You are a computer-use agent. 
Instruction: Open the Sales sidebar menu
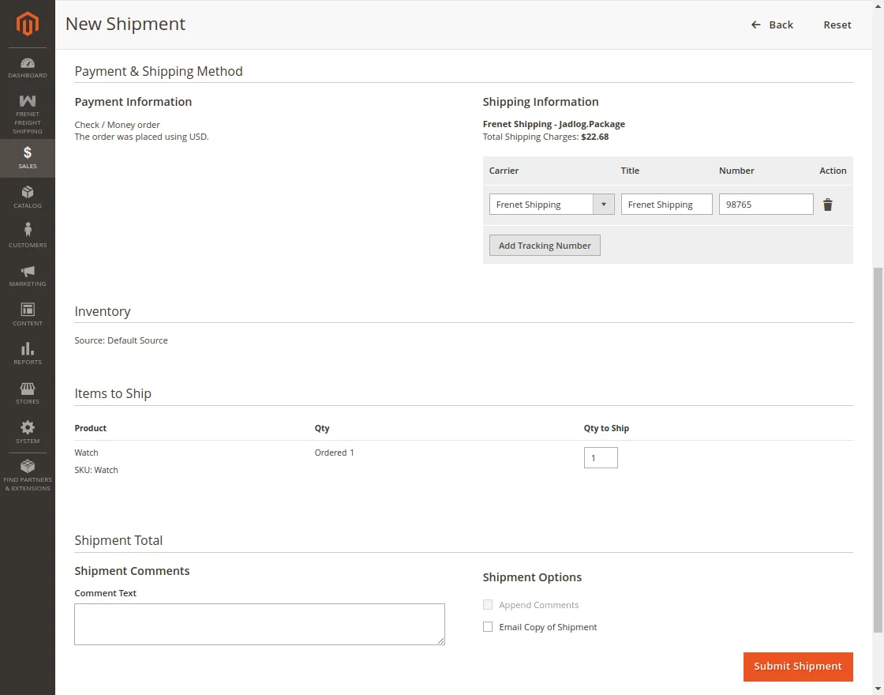tap(28, 158)
